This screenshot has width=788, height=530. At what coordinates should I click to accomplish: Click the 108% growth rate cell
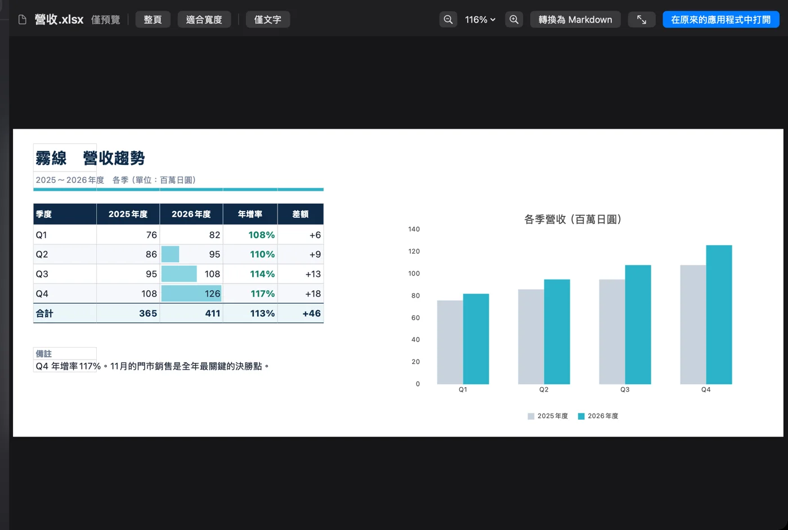pos(250,235)
